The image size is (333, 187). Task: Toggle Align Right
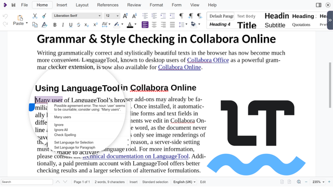point(163,25)
